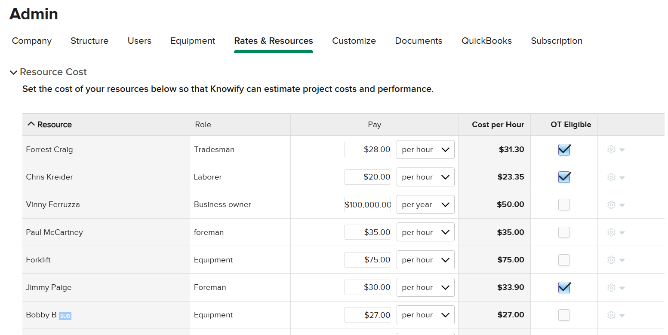The width and height of the screenshot is (668, 335).
Task: Open pay period dropdown for Vinny Ferruzza
Action: tap(425, 205)
